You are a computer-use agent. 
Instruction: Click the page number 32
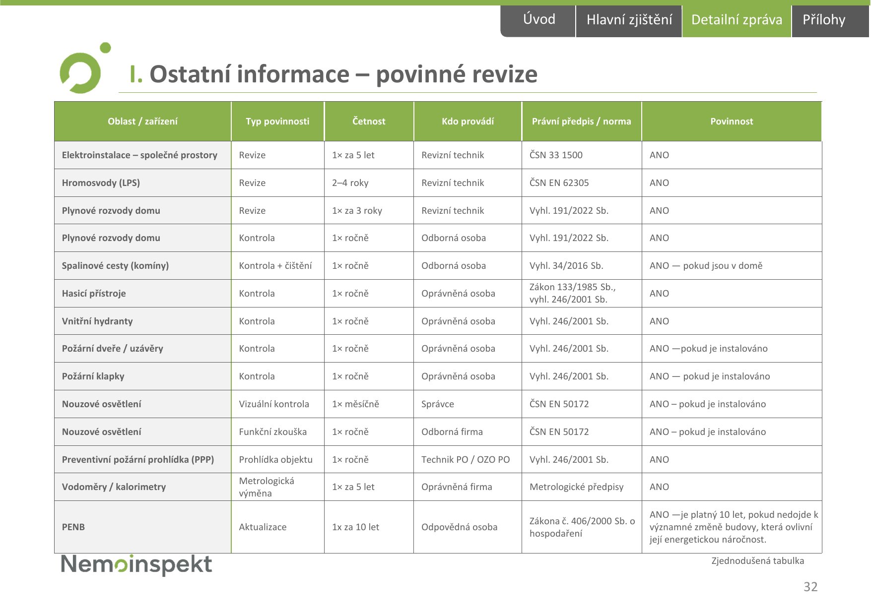click(810, 587)
